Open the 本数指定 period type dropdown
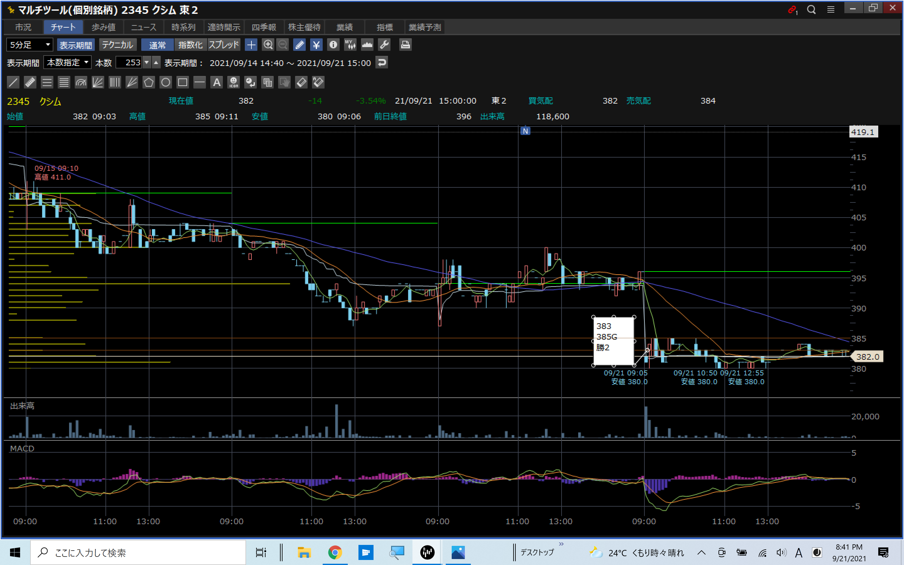 [67, 62]
